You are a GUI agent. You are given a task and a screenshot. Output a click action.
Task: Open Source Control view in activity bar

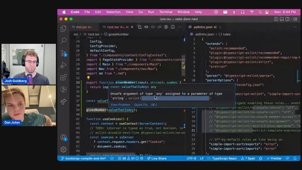pyautogui.click(x=64, y=53)
